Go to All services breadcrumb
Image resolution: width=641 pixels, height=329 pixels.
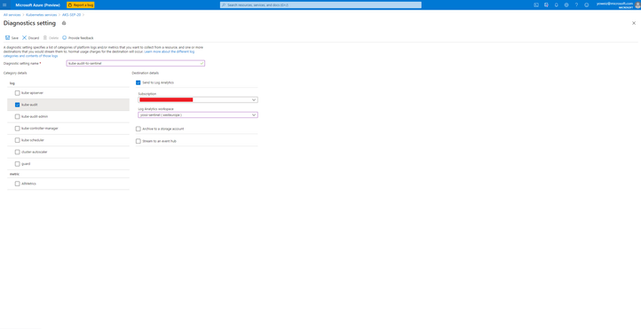pos(12,15)
